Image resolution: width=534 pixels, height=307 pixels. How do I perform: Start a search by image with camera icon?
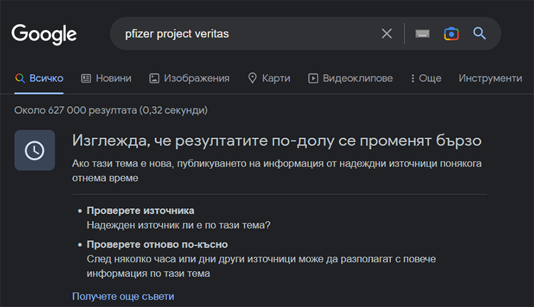coord(451,33)
